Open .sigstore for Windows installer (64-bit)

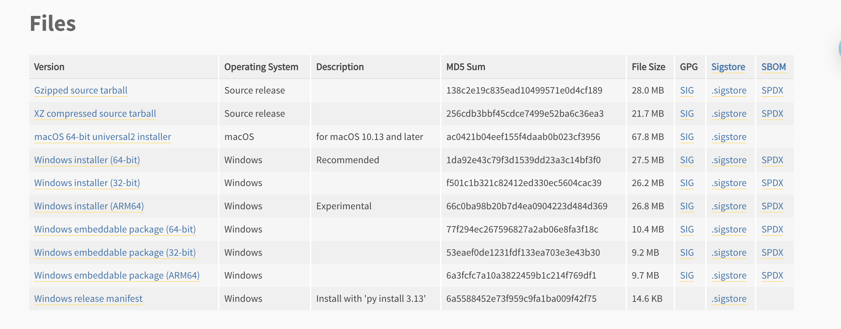pyautogui.click(x=729, y=160)
